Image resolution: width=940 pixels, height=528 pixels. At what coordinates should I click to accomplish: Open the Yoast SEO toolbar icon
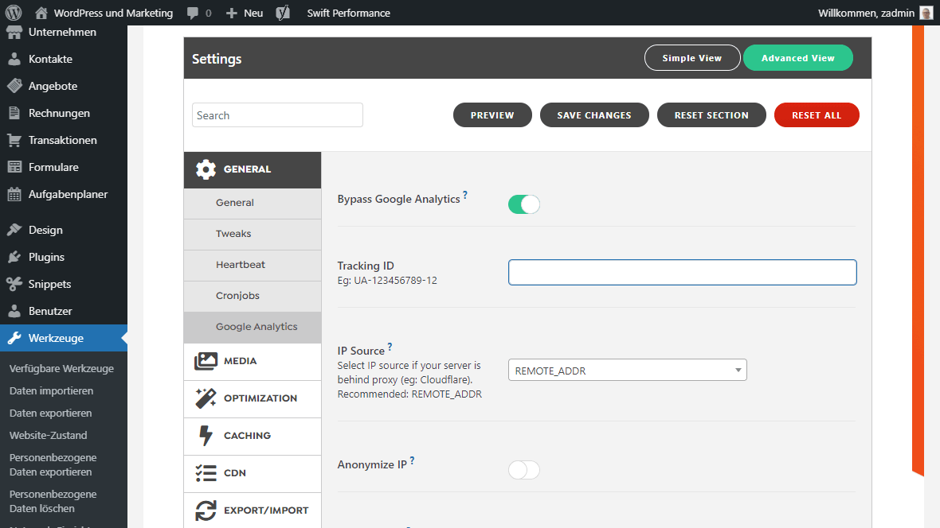(x=283, y=13)
